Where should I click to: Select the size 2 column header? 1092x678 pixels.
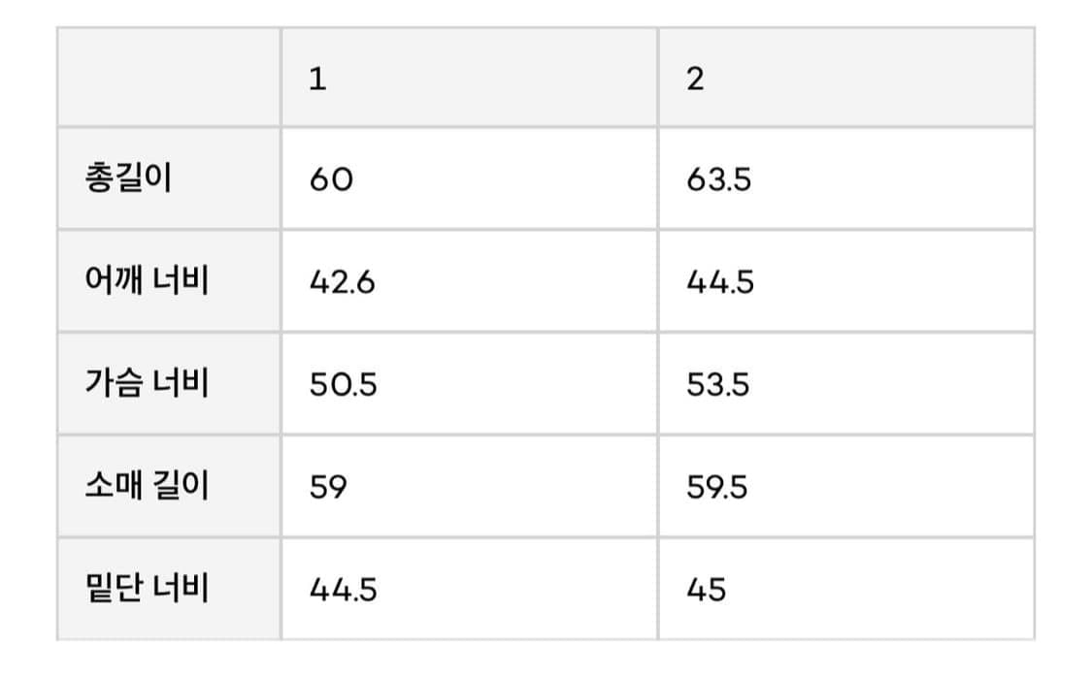click(846, 78)
